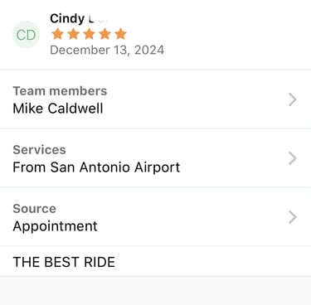Click the first orange rating star
Image resolution: width=311 pixels, height=305 pixels.
click(x=57, y=34)
